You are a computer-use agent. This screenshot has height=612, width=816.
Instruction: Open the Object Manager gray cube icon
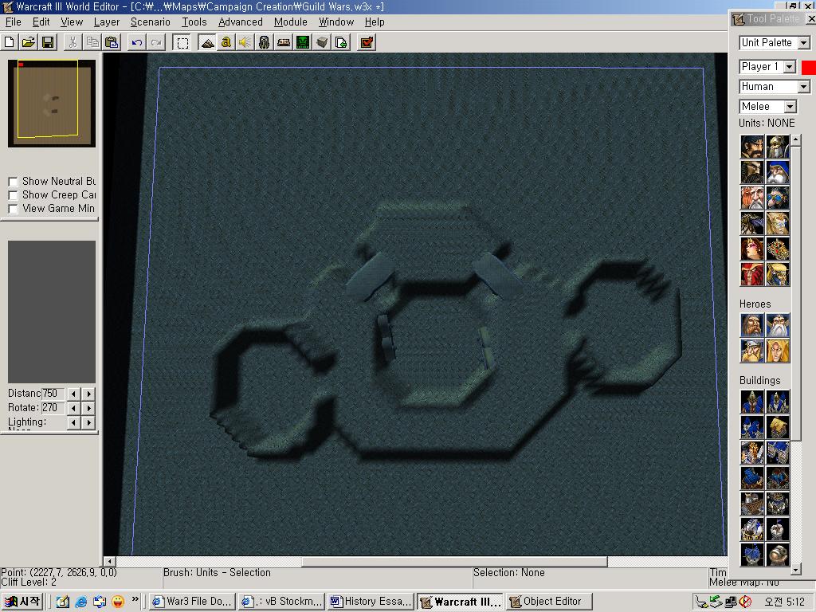[x=322, y=42]
